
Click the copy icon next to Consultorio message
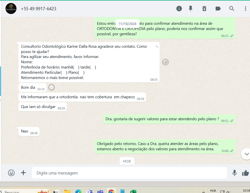pos(165,62)
